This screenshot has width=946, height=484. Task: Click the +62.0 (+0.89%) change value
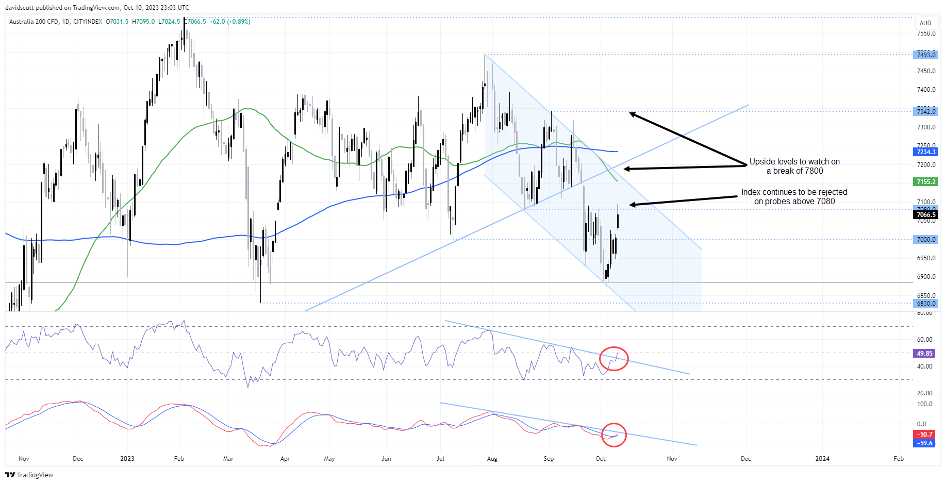pos(230,22)
